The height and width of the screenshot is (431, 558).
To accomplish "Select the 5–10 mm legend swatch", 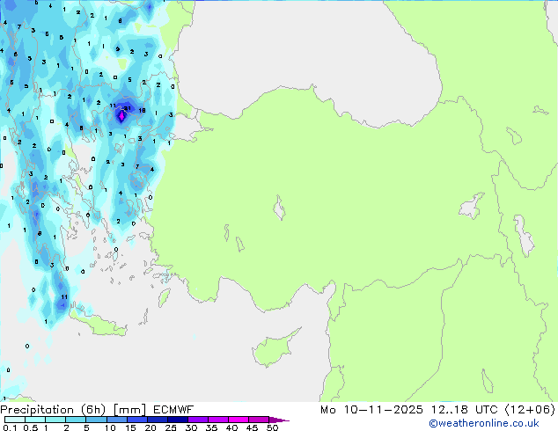I will click(x=96, y=420).
